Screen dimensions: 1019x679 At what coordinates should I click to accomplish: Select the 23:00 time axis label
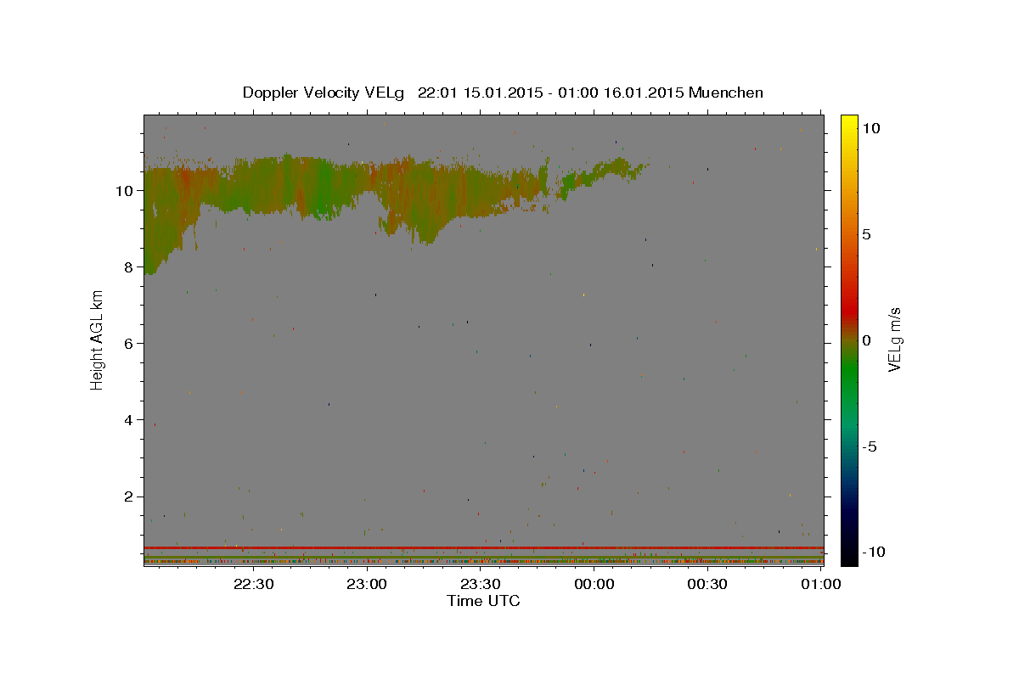coord(367,584)
